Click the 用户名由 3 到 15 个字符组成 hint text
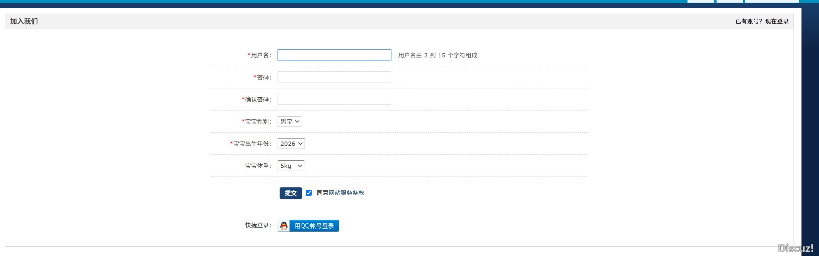The width and height of the screenshot is (819, 256). point(438,55)
